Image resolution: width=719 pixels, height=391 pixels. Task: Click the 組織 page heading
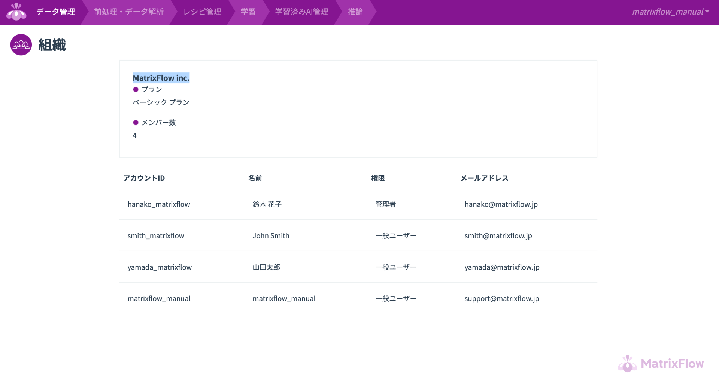(52, 45)
